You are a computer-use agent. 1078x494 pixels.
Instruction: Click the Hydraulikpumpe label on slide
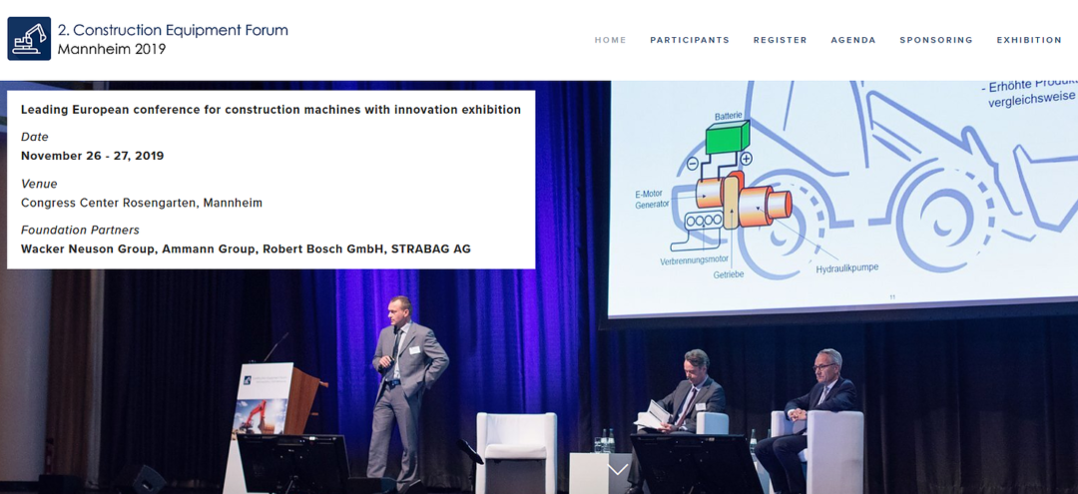(846, 268)
